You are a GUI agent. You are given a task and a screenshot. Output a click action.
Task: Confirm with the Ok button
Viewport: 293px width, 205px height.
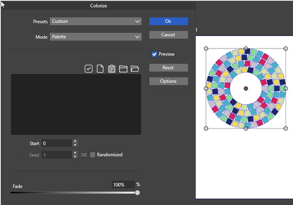[x=168, y=21]
